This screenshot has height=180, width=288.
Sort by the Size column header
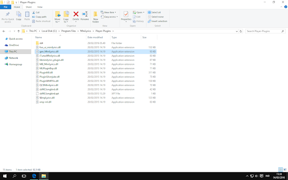(x=144, y=37)
